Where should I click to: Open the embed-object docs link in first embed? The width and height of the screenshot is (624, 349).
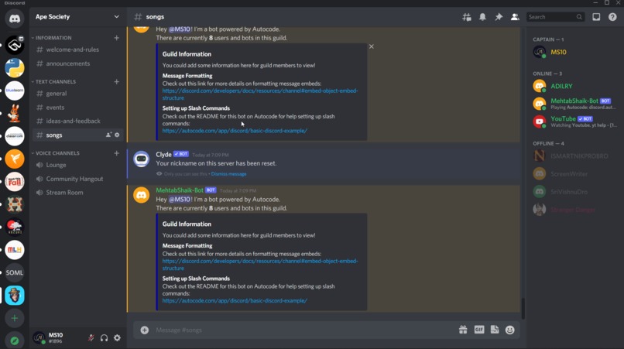[x=260, y=94]
